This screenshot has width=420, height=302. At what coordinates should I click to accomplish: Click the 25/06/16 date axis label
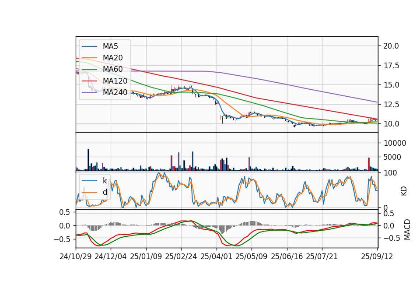point(287,256)
